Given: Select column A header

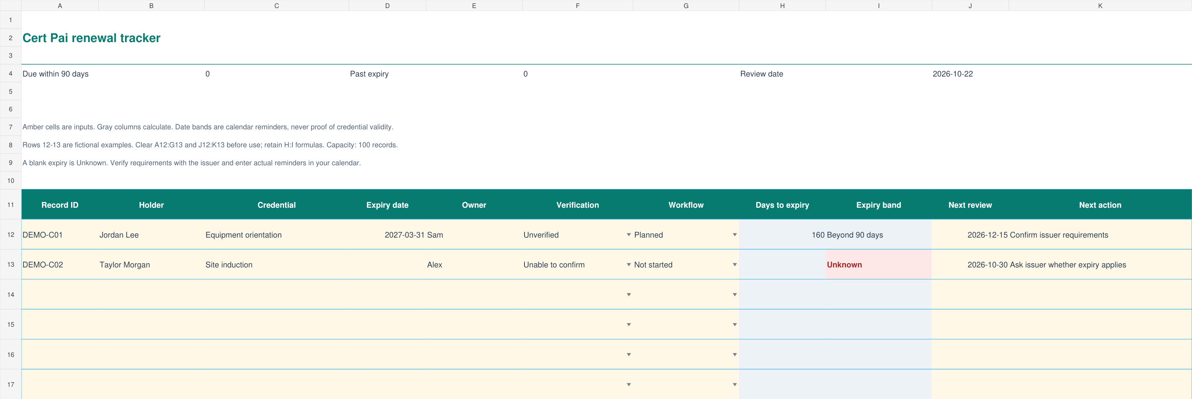Looking at the screenshot, I should pyautogui.click(x=60, y=6).
